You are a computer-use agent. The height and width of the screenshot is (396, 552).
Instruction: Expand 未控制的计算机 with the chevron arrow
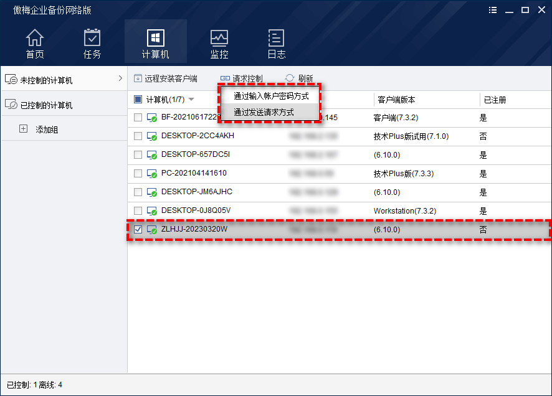[x=120, y=78]
